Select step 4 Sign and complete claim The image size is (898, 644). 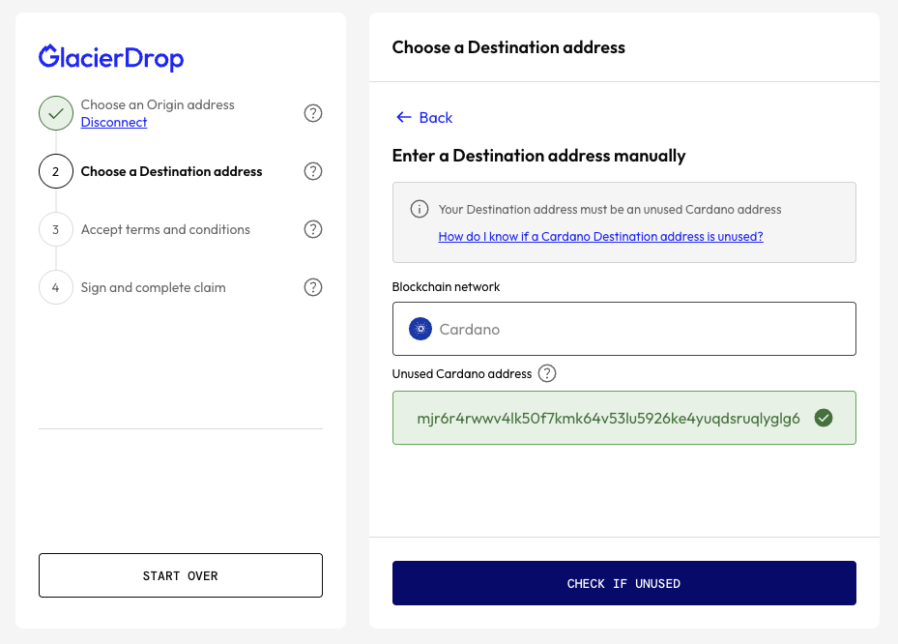click(x=153, y=287)
